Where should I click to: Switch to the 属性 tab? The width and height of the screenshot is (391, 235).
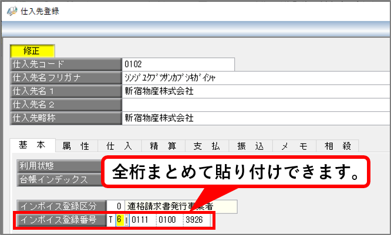[76, 146]
